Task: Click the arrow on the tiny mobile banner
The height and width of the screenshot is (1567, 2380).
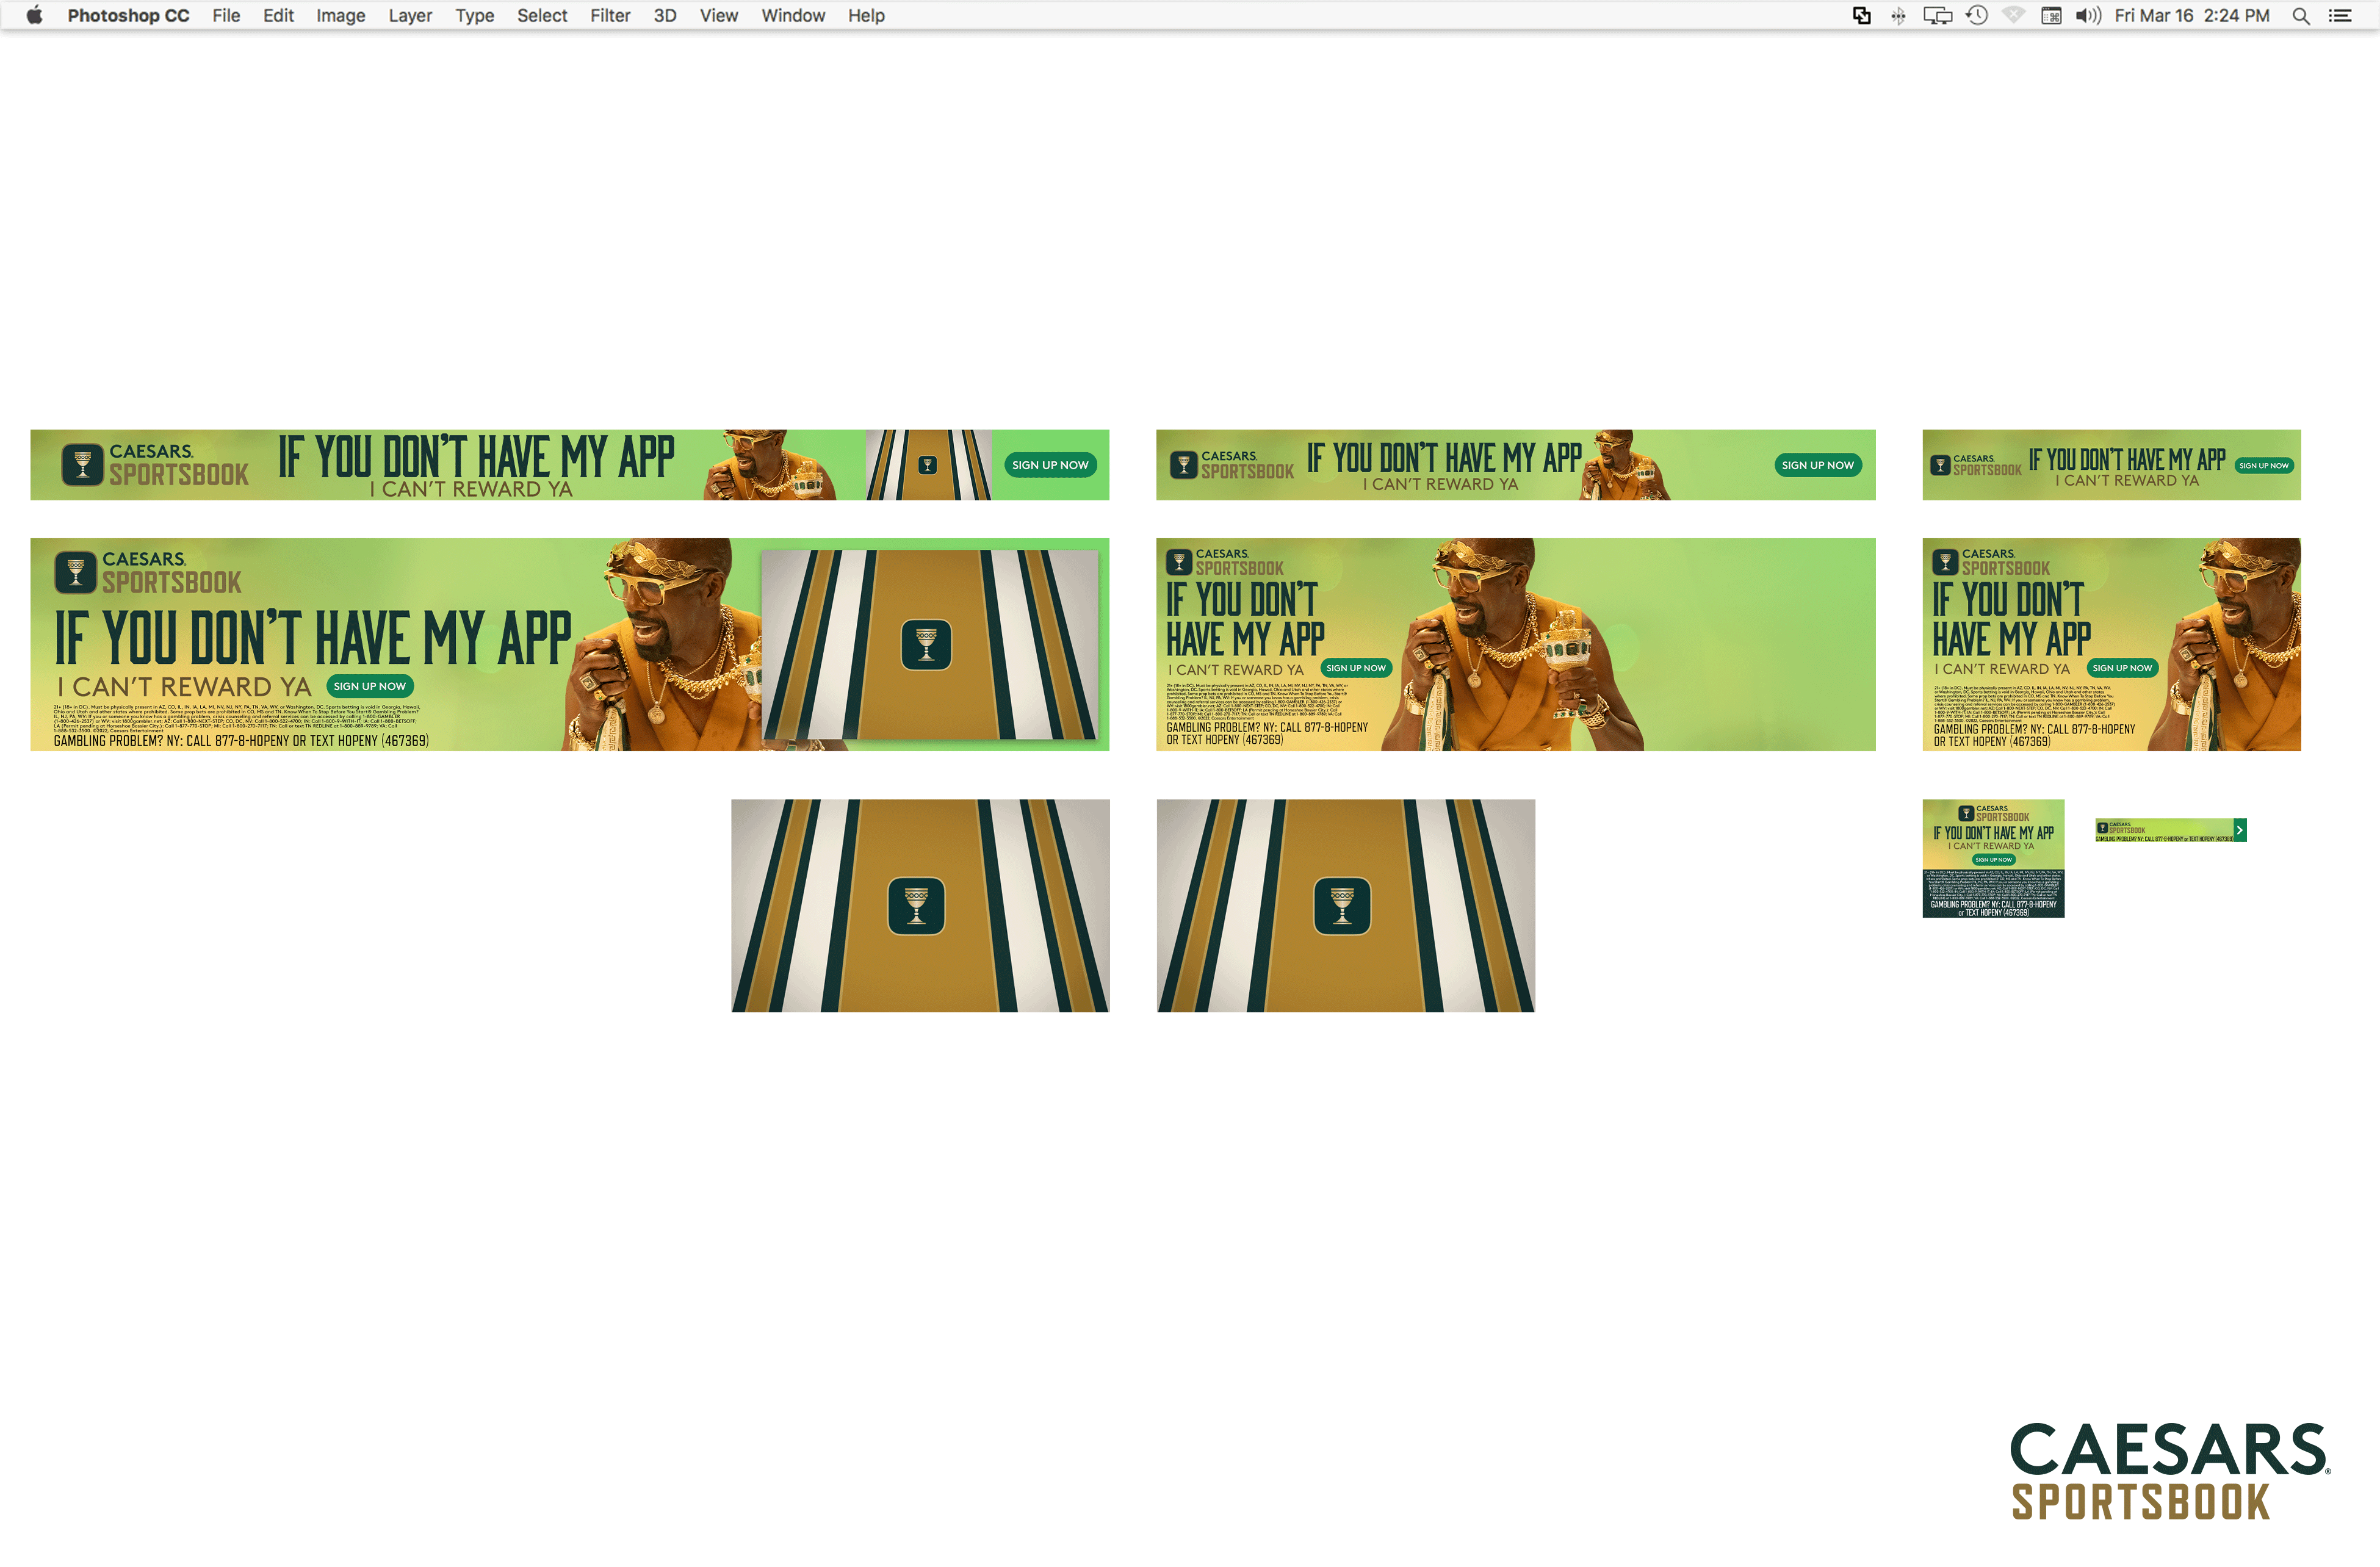Action: 2240,830
